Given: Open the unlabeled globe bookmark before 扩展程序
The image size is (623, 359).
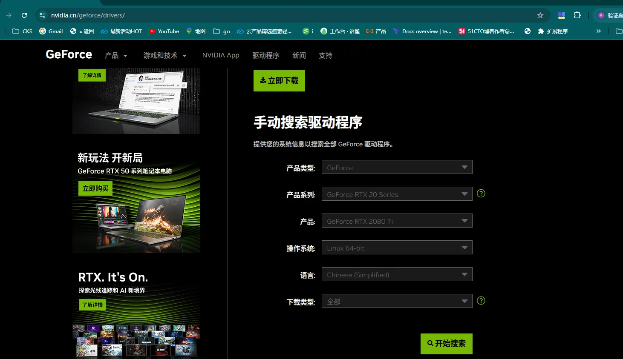Looking at the screenshot, I should tap(528, 31).
